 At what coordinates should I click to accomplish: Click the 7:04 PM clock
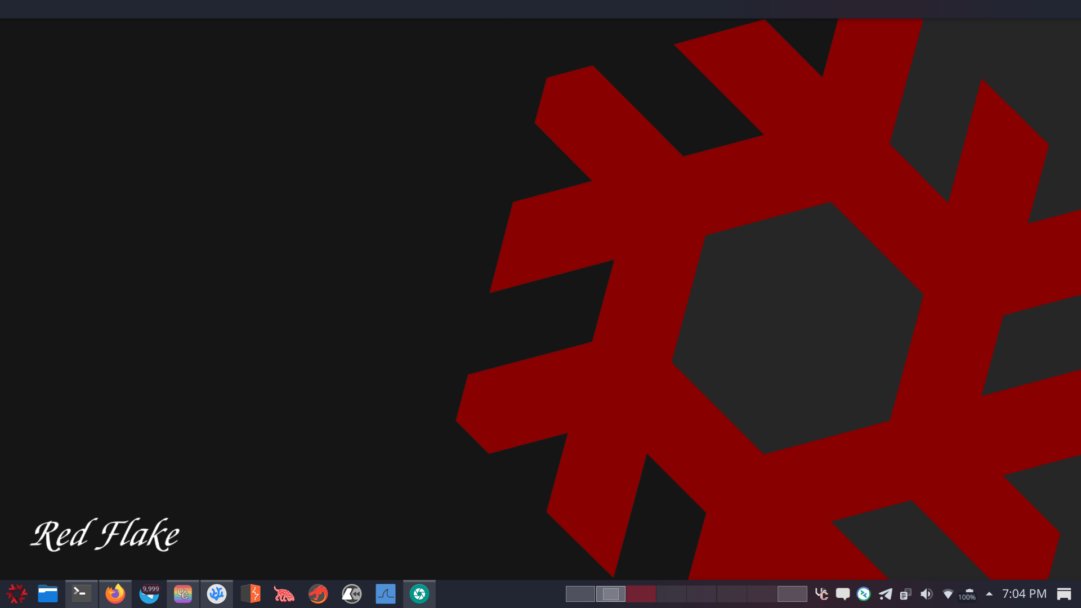(x=1024, y=594)
